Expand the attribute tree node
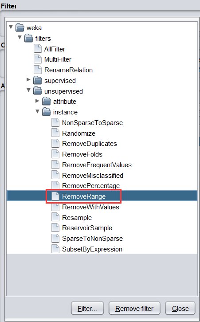Image resolution: width=200 pixels, height=322 pixels. coord(37,101)
